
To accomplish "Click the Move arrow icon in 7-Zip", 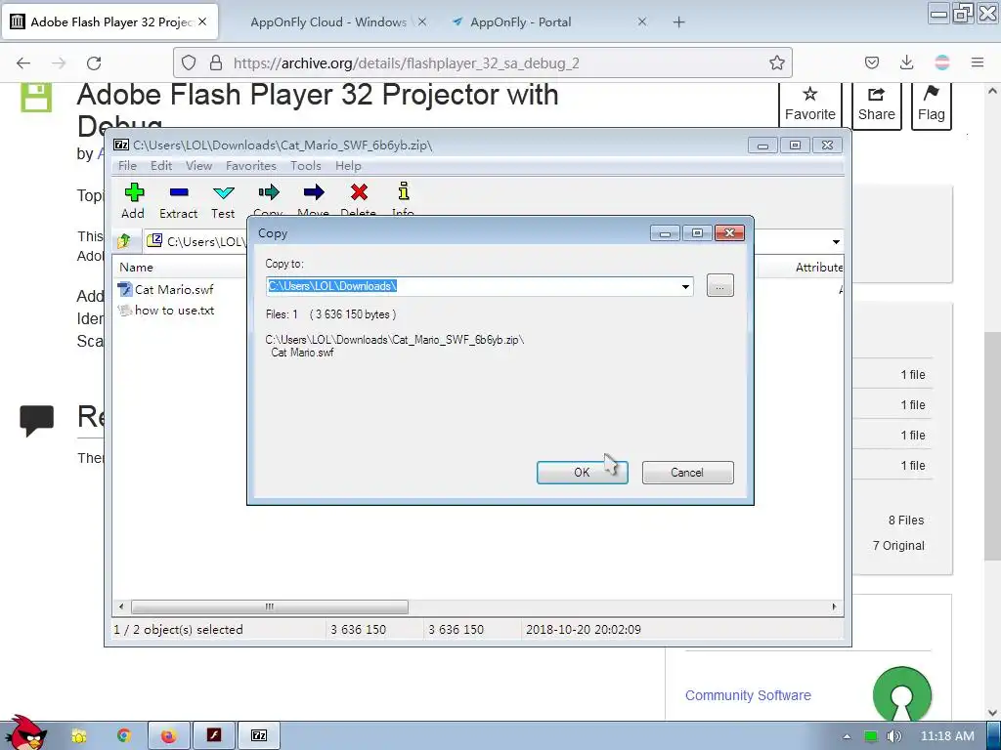I will pyautogui.click(x=314, y=192).
